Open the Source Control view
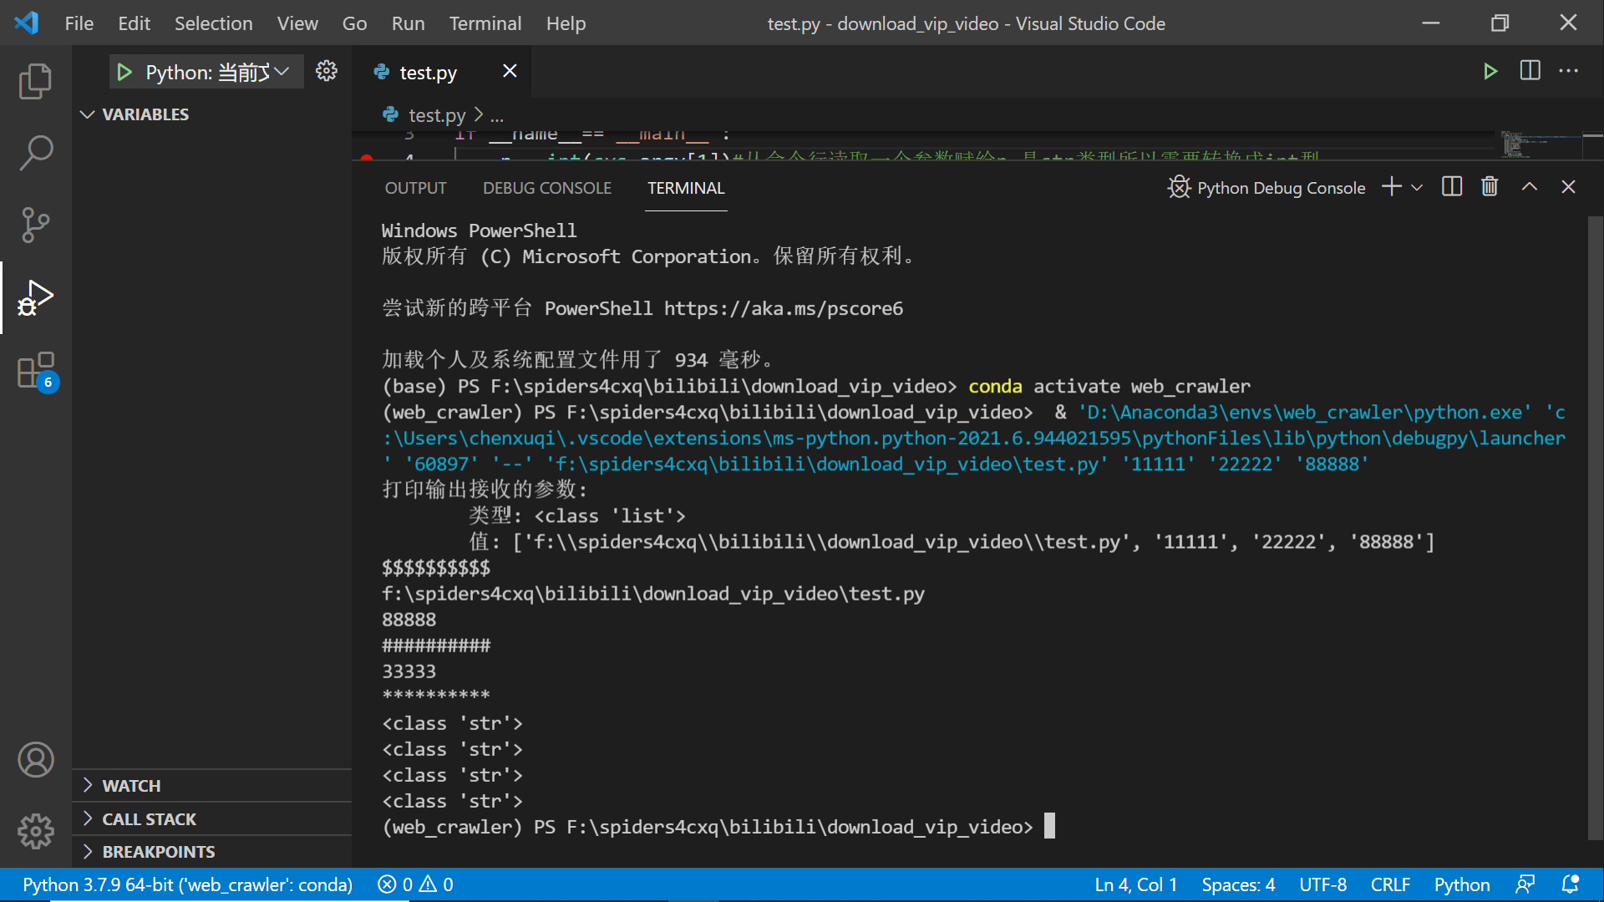Viewport: 1604px width, 902px height. [35, 225]
